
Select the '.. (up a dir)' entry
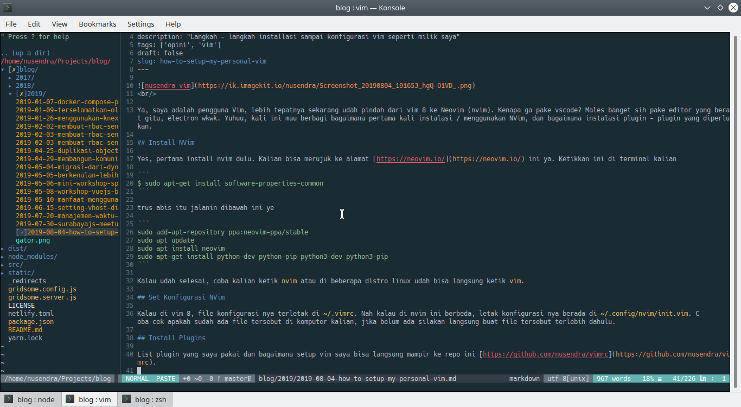pyautogui.click(x=25, y=53)
